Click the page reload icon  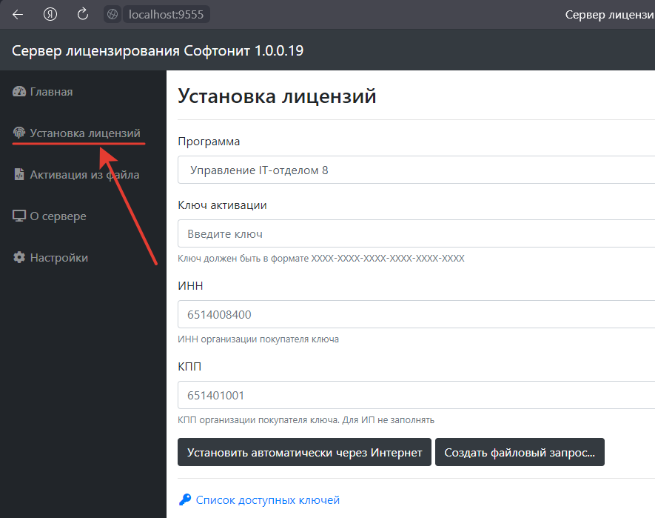click(82, 13)
